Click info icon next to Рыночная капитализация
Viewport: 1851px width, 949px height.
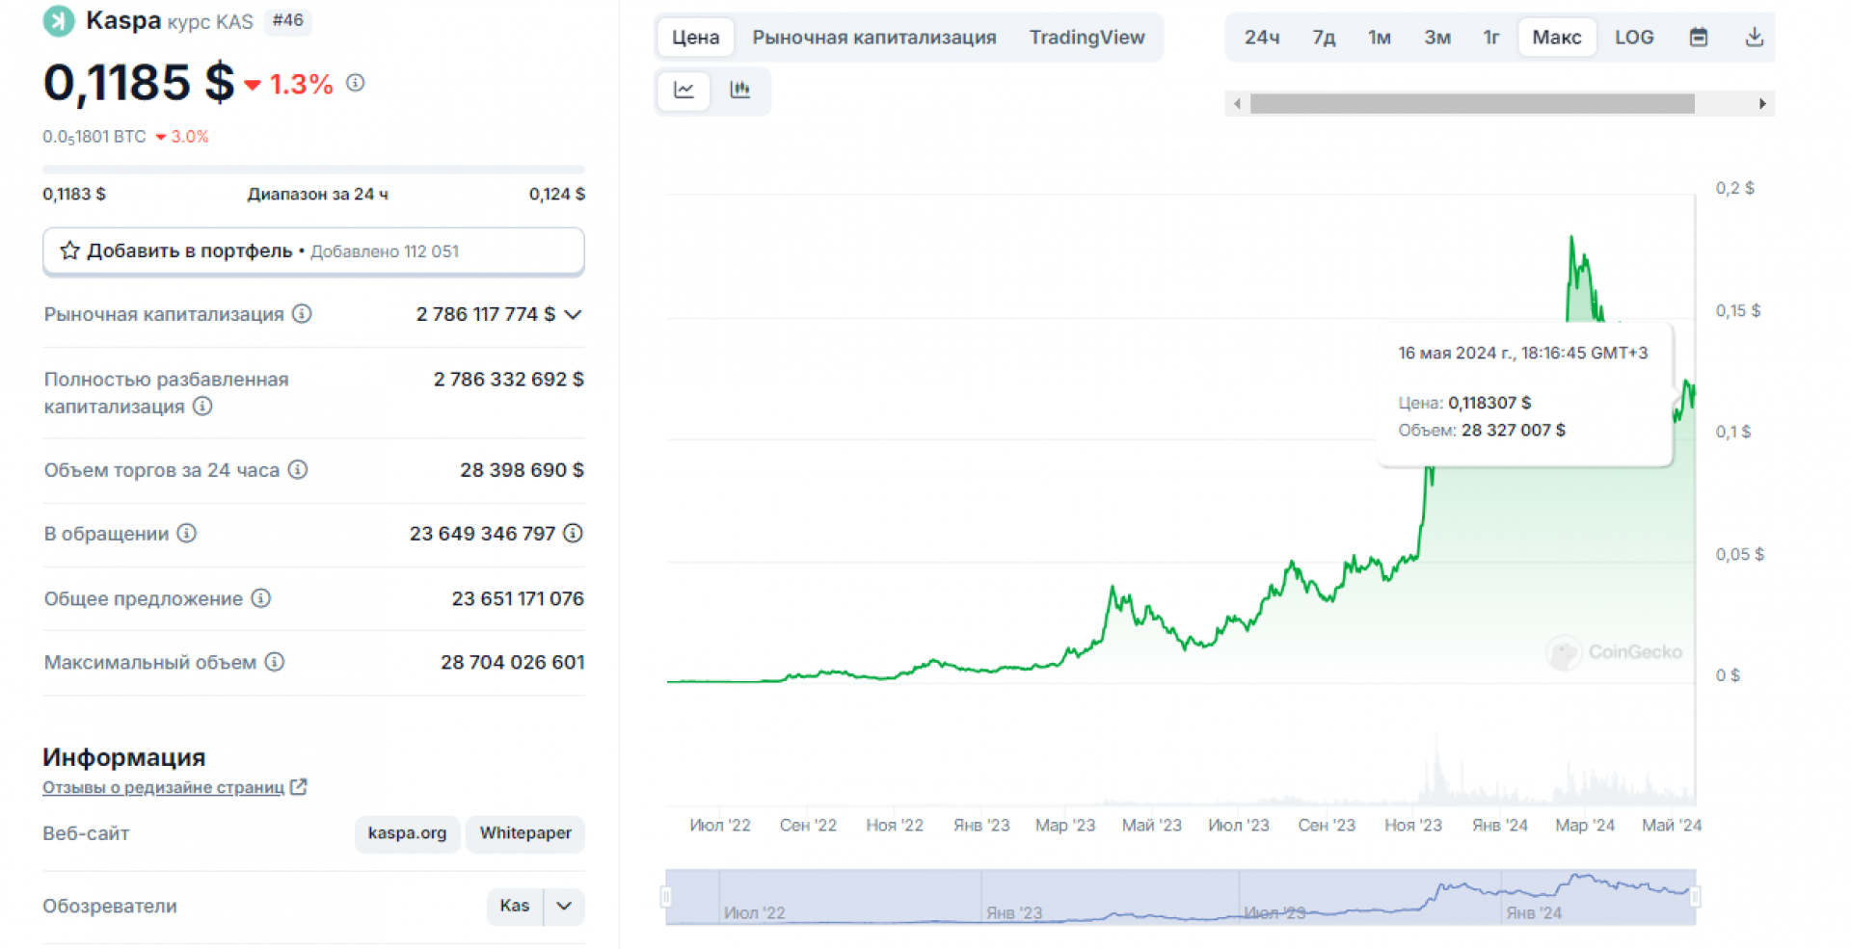coord(302,314)
